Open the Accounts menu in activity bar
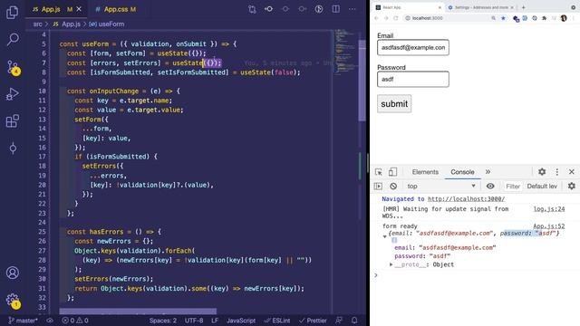 [x=13, y=273]
